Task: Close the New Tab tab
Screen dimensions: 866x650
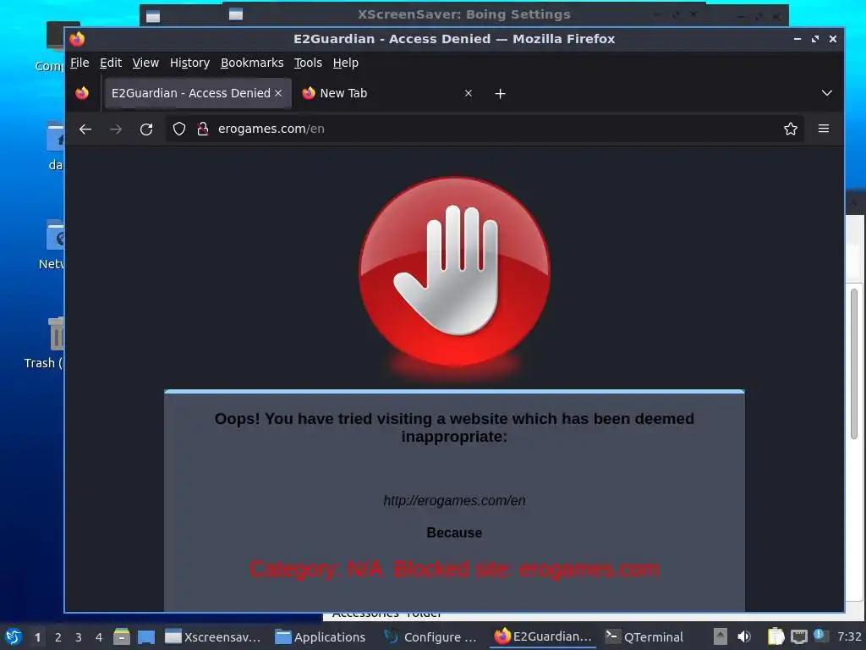Action: (469, 93)
